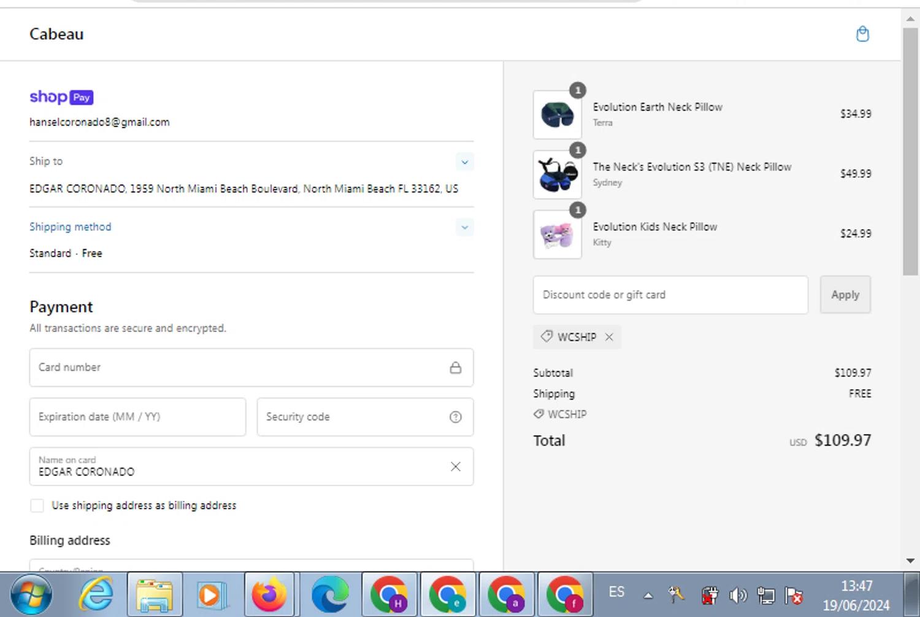
Task: Select the Name on card field
Action: (x=251, y=467)
